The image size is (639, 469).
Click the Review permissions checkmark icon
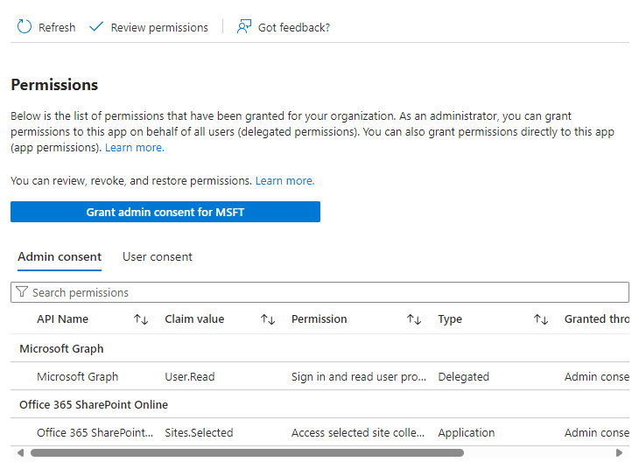coord(96,27)
